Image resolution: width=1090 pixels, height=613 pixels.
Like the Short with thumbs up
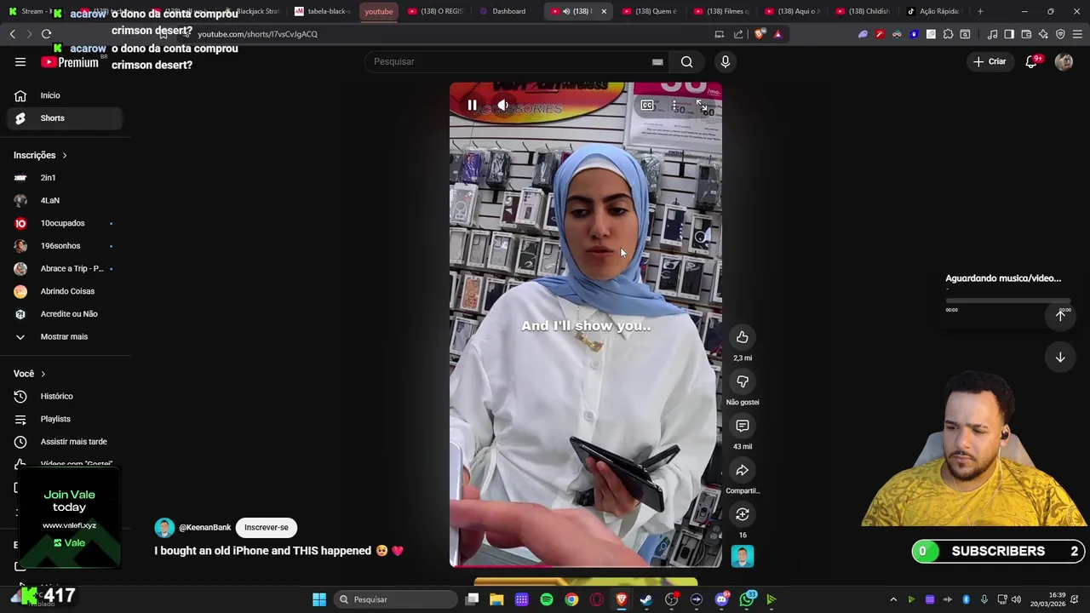point(743,337)
